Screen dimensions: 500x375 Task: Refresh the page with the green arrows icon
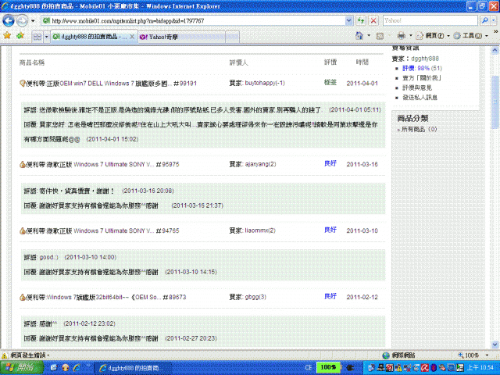tap(361, 21)
